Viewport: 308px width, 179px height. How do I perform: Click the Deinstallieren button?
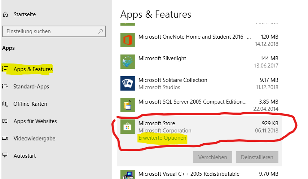pyautogui.click(x=257, y=157)
